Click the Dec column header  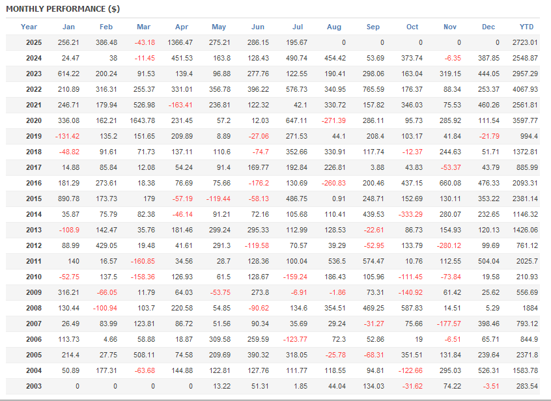(488, 27)
